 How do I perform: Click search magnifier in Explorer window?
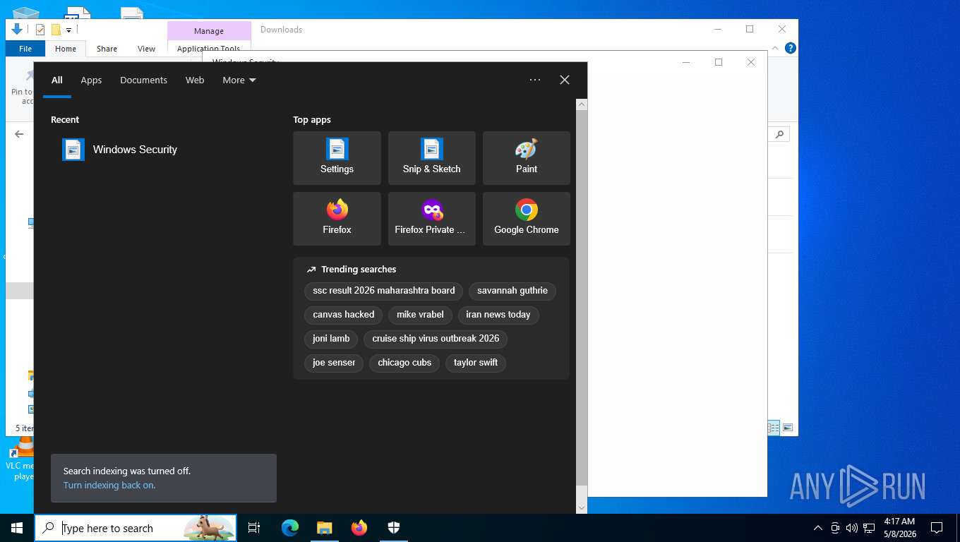click(779, 134)
